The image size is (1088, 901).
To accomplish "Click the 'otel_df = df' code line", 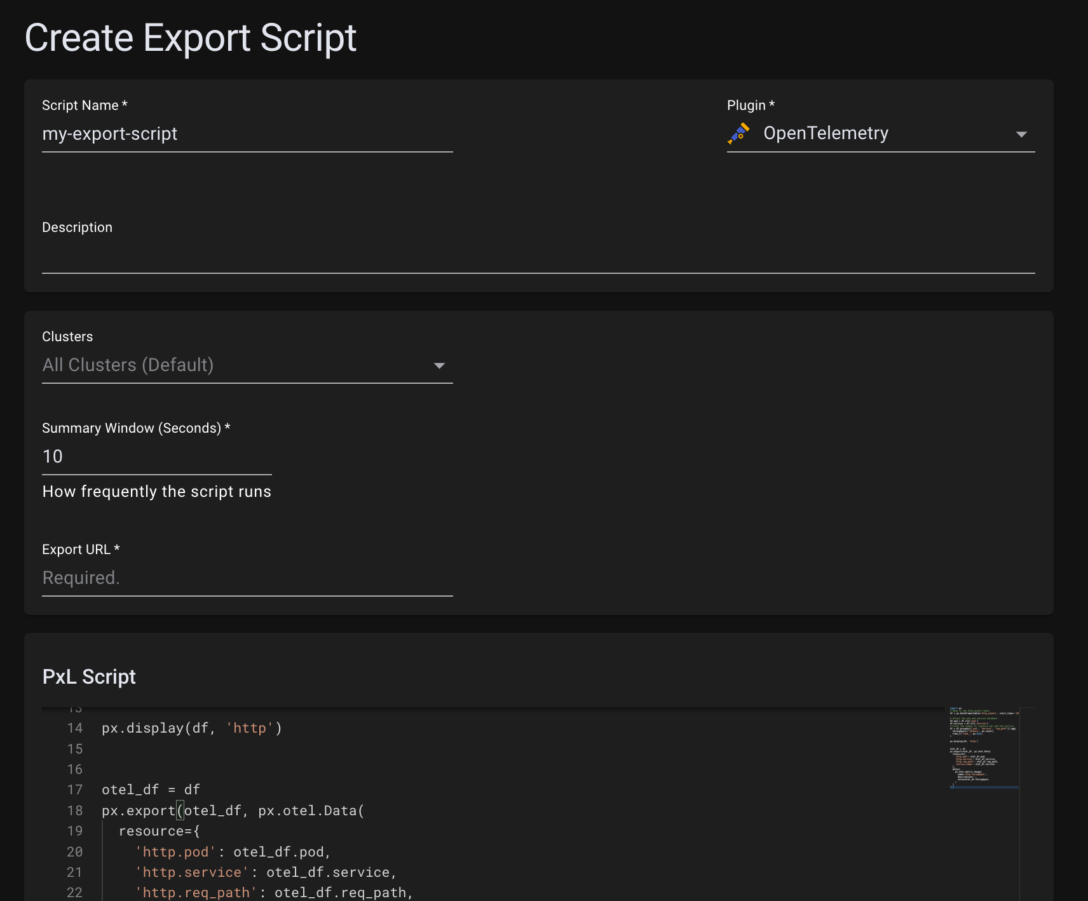I will [151, 790].
